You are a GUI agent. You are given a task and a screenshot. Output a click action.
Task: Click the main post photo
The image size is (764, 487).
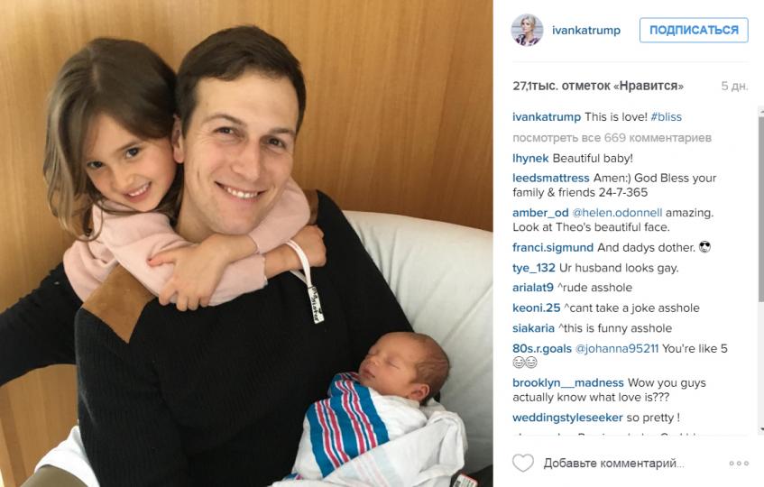point(246,243)
